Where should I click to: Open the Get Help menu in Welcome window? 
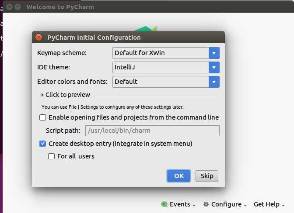(x=269, y=204)
